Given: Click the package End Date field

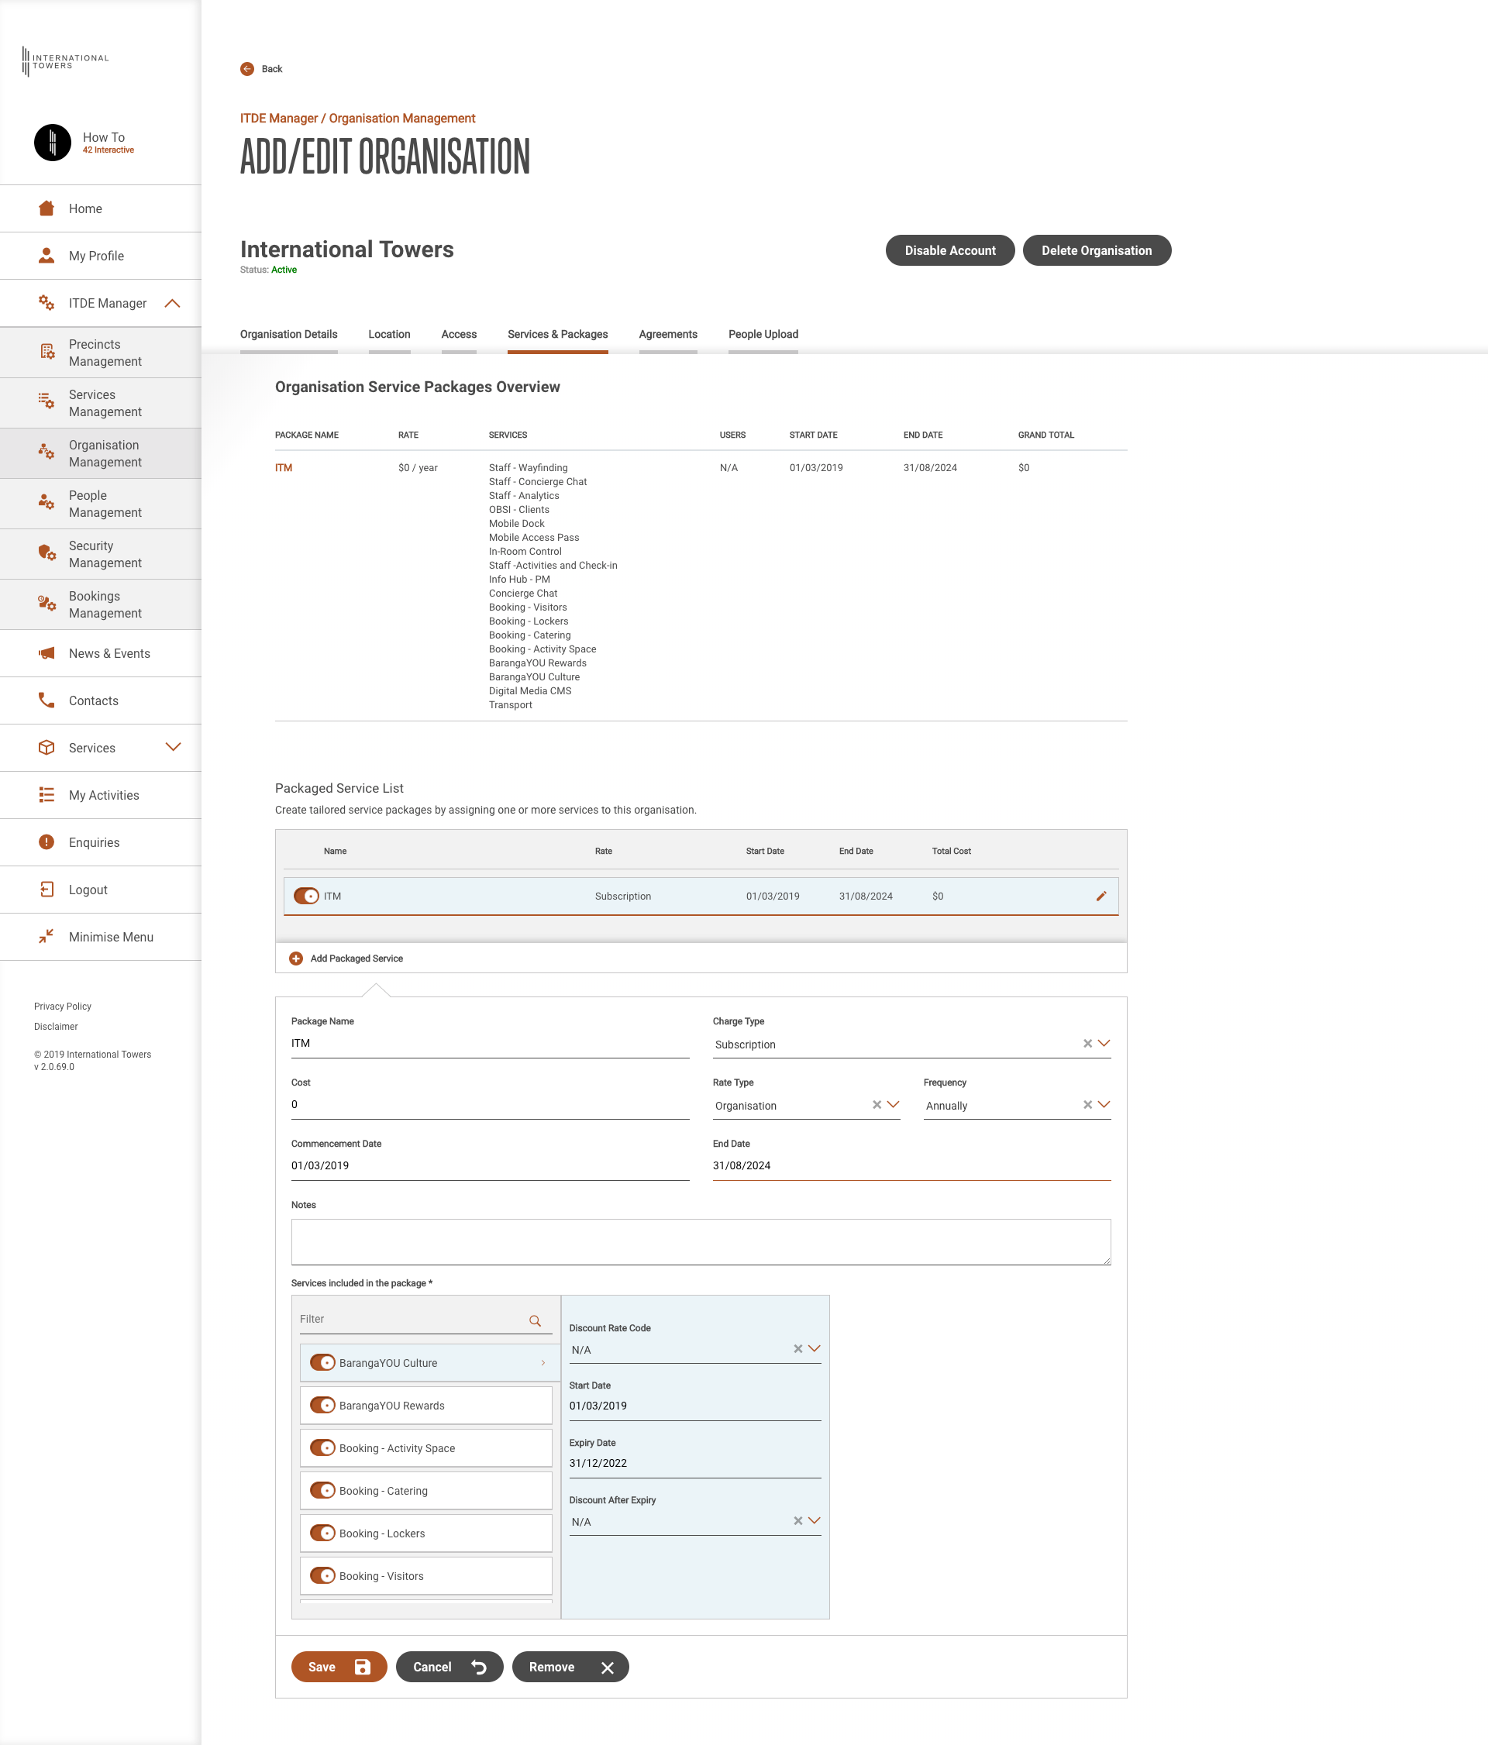Looking at the screenshot, I should pos(912,1165).
